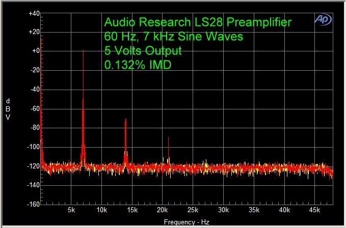Click the 60 Hz peak at left edge
This screenshot has width=346, height=228.
pos(41,102)
